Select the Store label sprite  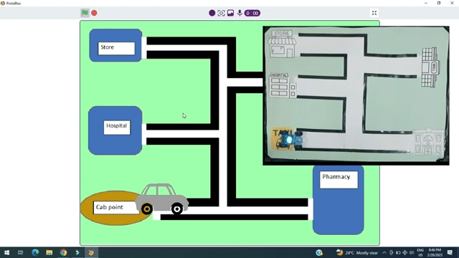pos(116,48)
